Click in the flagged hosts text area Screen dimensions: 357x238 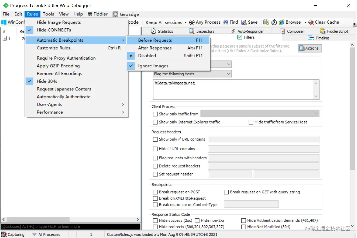point(233,90)
